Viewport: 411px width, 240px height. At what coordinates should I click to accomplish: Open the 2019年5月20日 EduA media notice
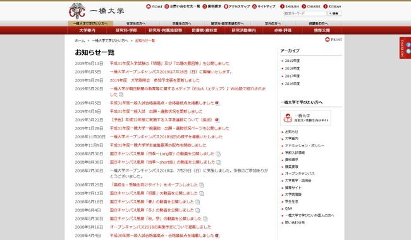point(188,92)
